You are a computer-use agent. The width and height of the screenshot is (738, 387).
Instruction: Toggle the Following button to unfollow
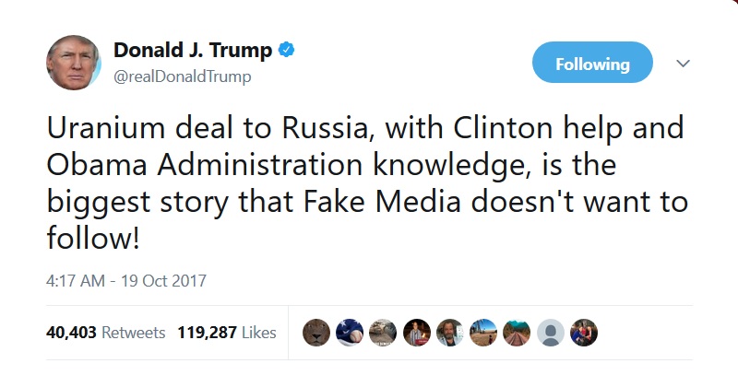click(592, 63)
